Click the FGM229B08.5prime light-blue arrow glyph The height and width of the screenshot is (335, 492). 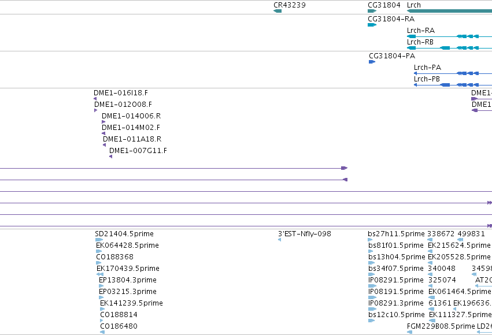point(409,332)
